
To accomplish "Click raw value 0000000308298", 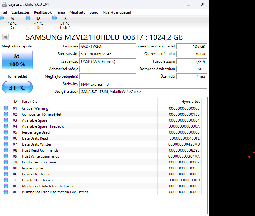I will [x=184, y=150].
